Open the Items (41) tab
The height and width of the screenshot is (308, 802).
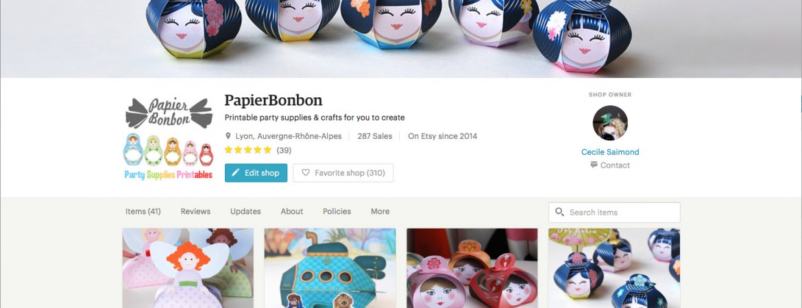click(x=143, y=211)
